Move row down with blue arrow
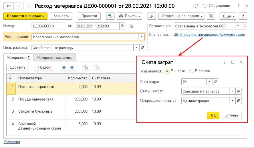This screenshot has height=148, width=254. tap(72, 67)
